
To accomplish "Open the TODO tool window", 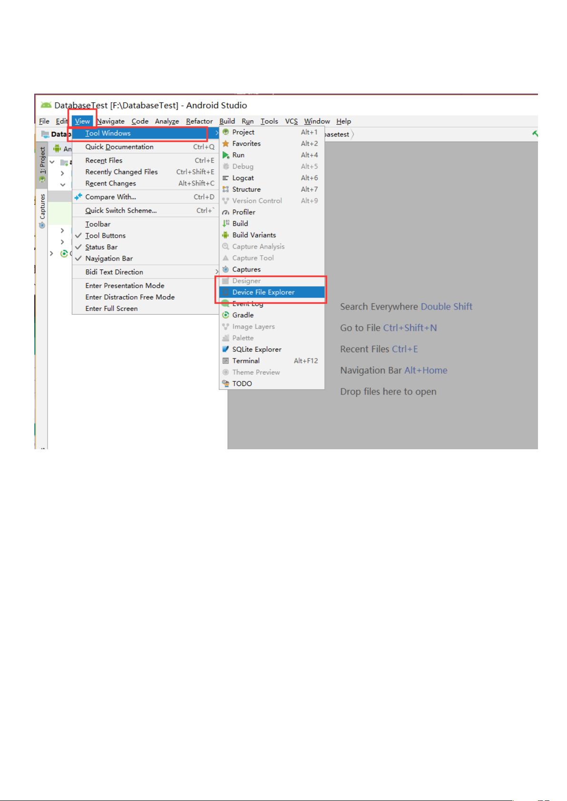I will click(272, 384).
